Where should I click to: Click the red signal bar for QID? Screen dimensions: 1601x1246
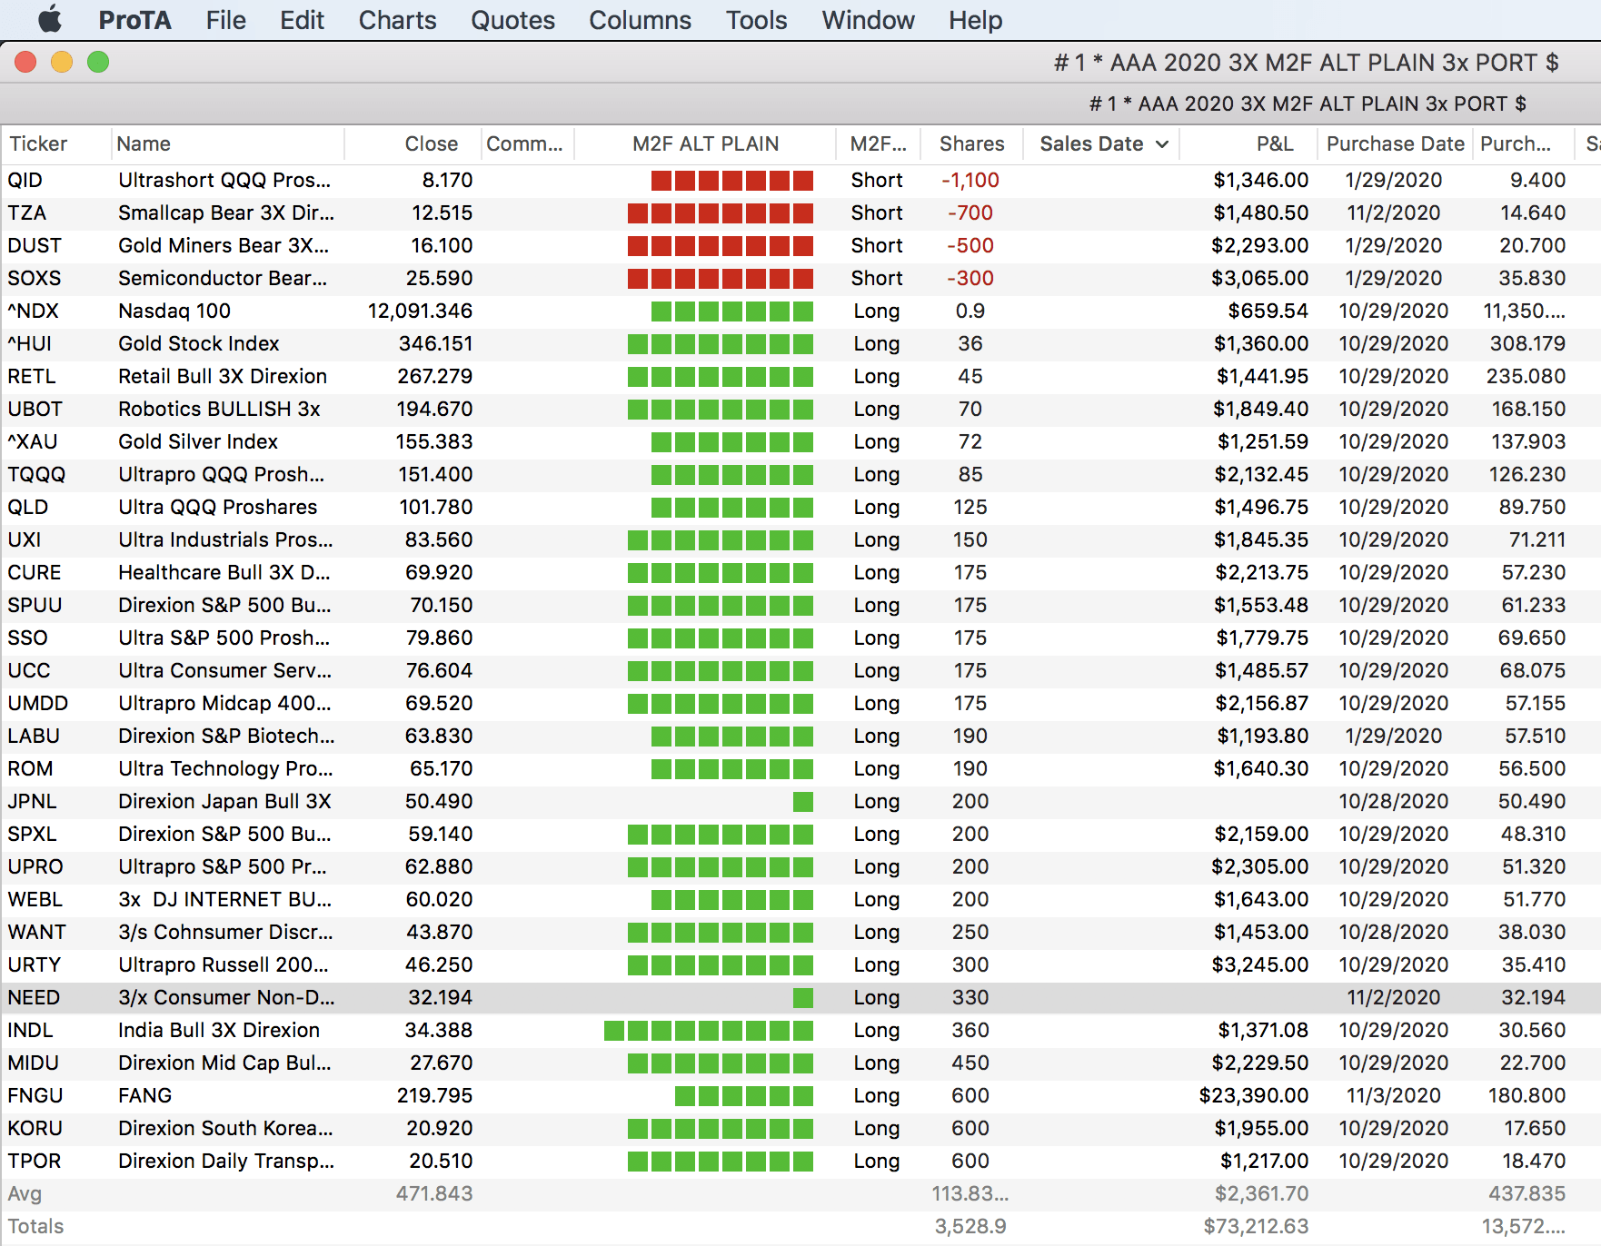coord(731,180)
